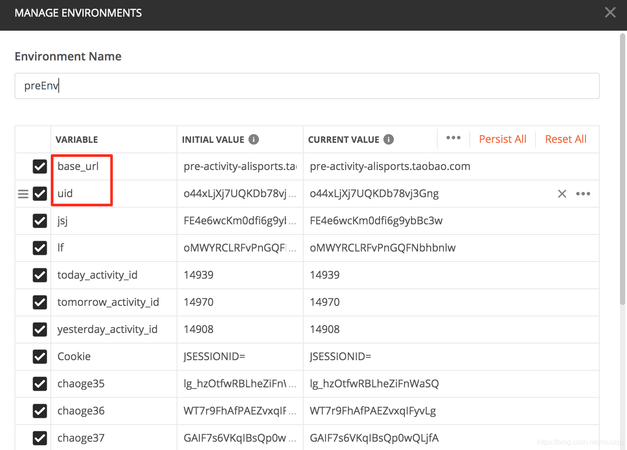
Task: Select the jsj variable name
Action: 62,221
